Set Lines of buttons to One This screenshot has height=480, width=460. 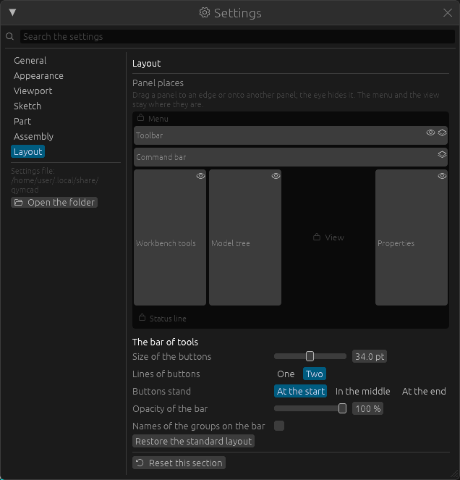[286, 374]
